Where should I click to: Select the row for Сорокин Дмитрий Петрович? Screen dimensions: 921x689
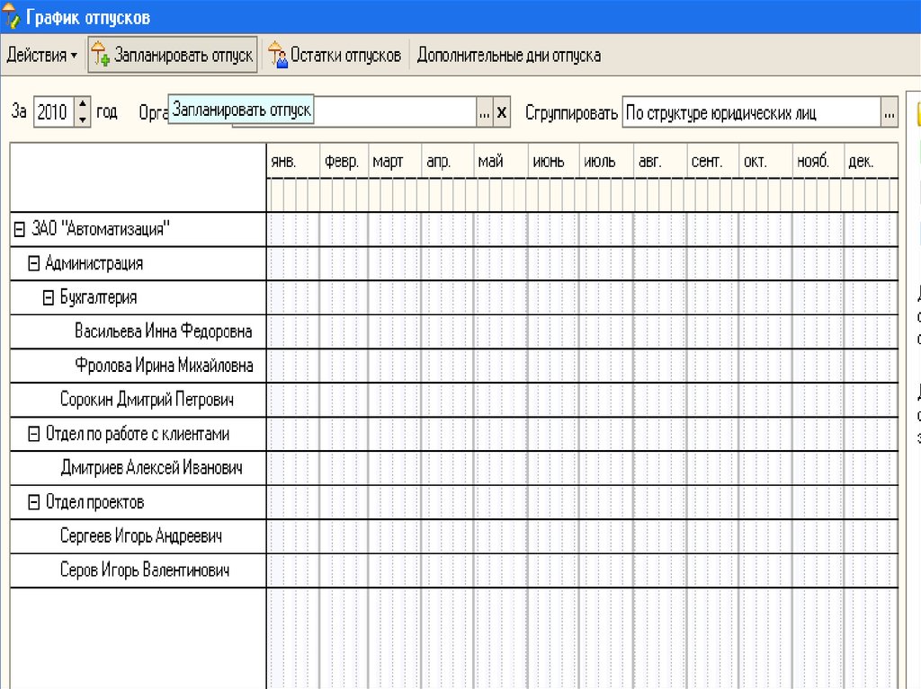(147, 400)
